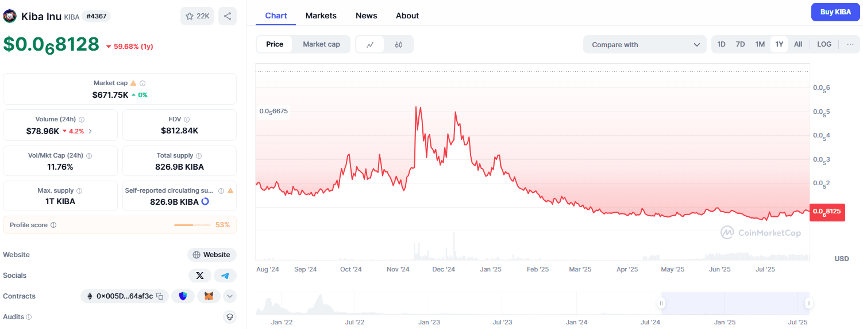
Task: Open the Markets tab
Action: 321,16
